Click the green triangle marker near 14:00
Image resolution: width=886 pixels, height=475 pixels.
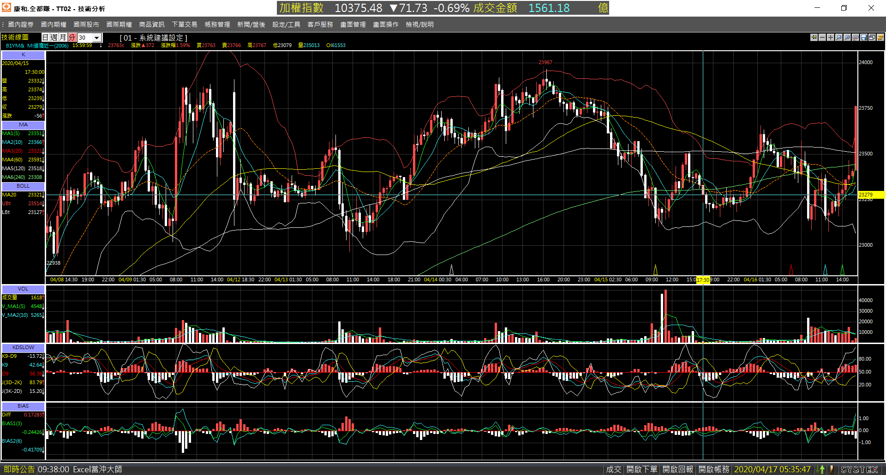click(843, 269)
